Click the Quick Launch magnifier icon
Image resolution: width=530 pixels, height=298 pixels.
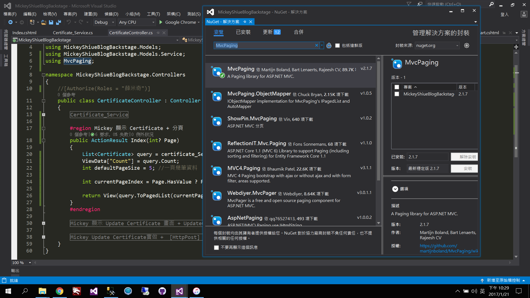pyautogui.click(x=491, y=4)
